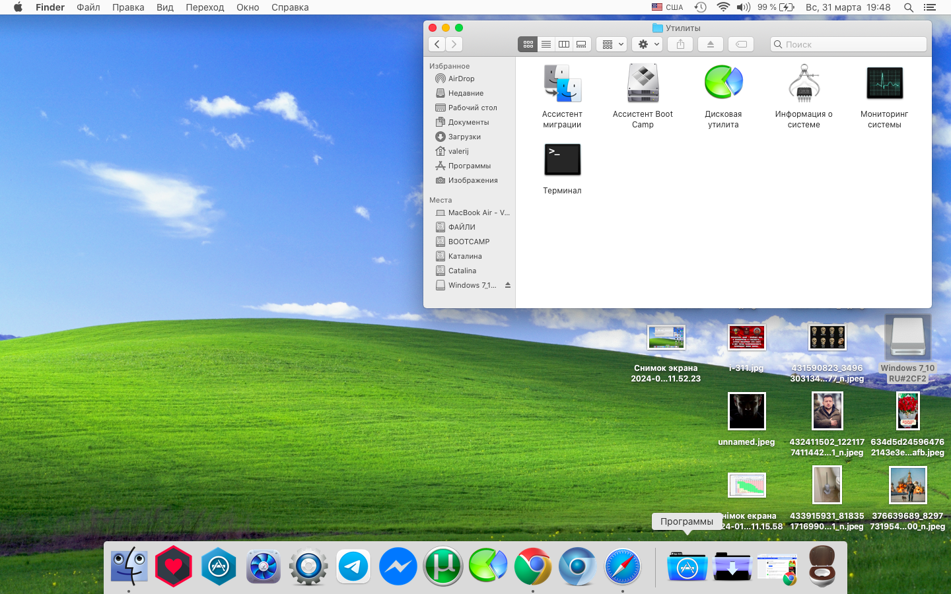Viewport: 951px width, 594px height.
Task: Open the Программы folder stack in the Dock
Action: (x=687, y=566)
